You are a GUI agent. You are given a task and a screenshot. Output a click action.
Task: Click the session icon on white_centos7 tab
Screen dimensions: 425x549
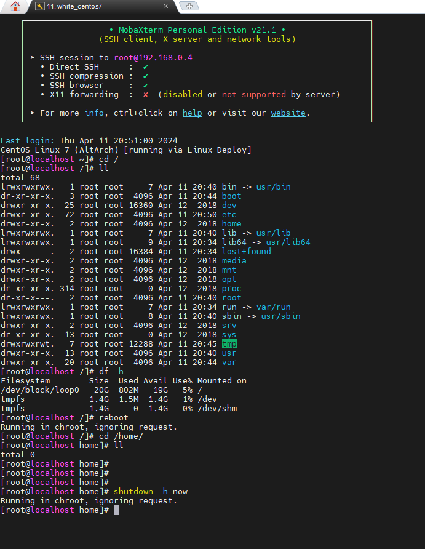tap(40, 6)
